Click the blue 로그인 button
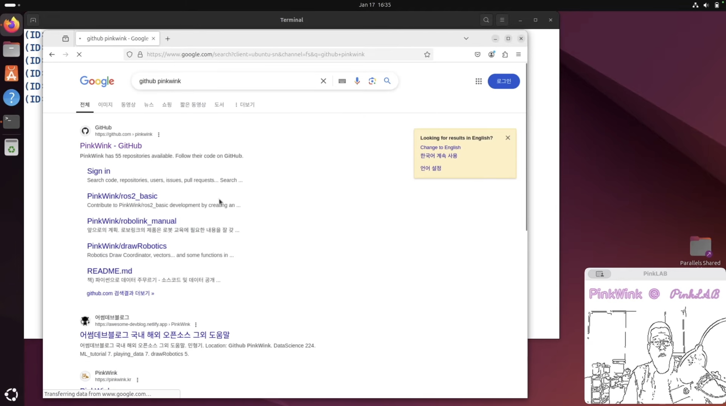The height and width of the screenshot is (406, 726). (503, 81)
